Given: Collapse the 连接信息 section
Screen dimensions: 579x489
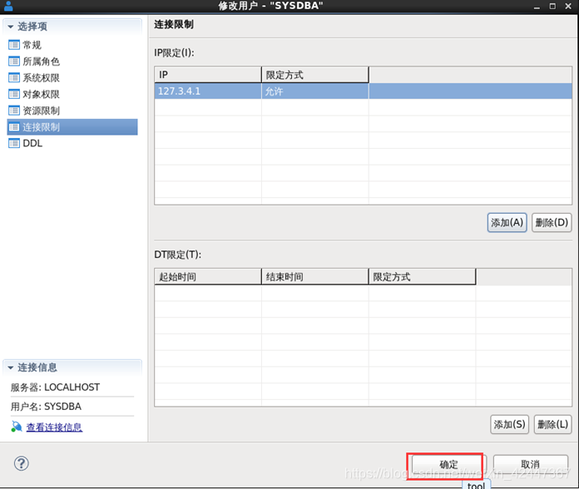Looking at the screenshot, I should 10,368.
